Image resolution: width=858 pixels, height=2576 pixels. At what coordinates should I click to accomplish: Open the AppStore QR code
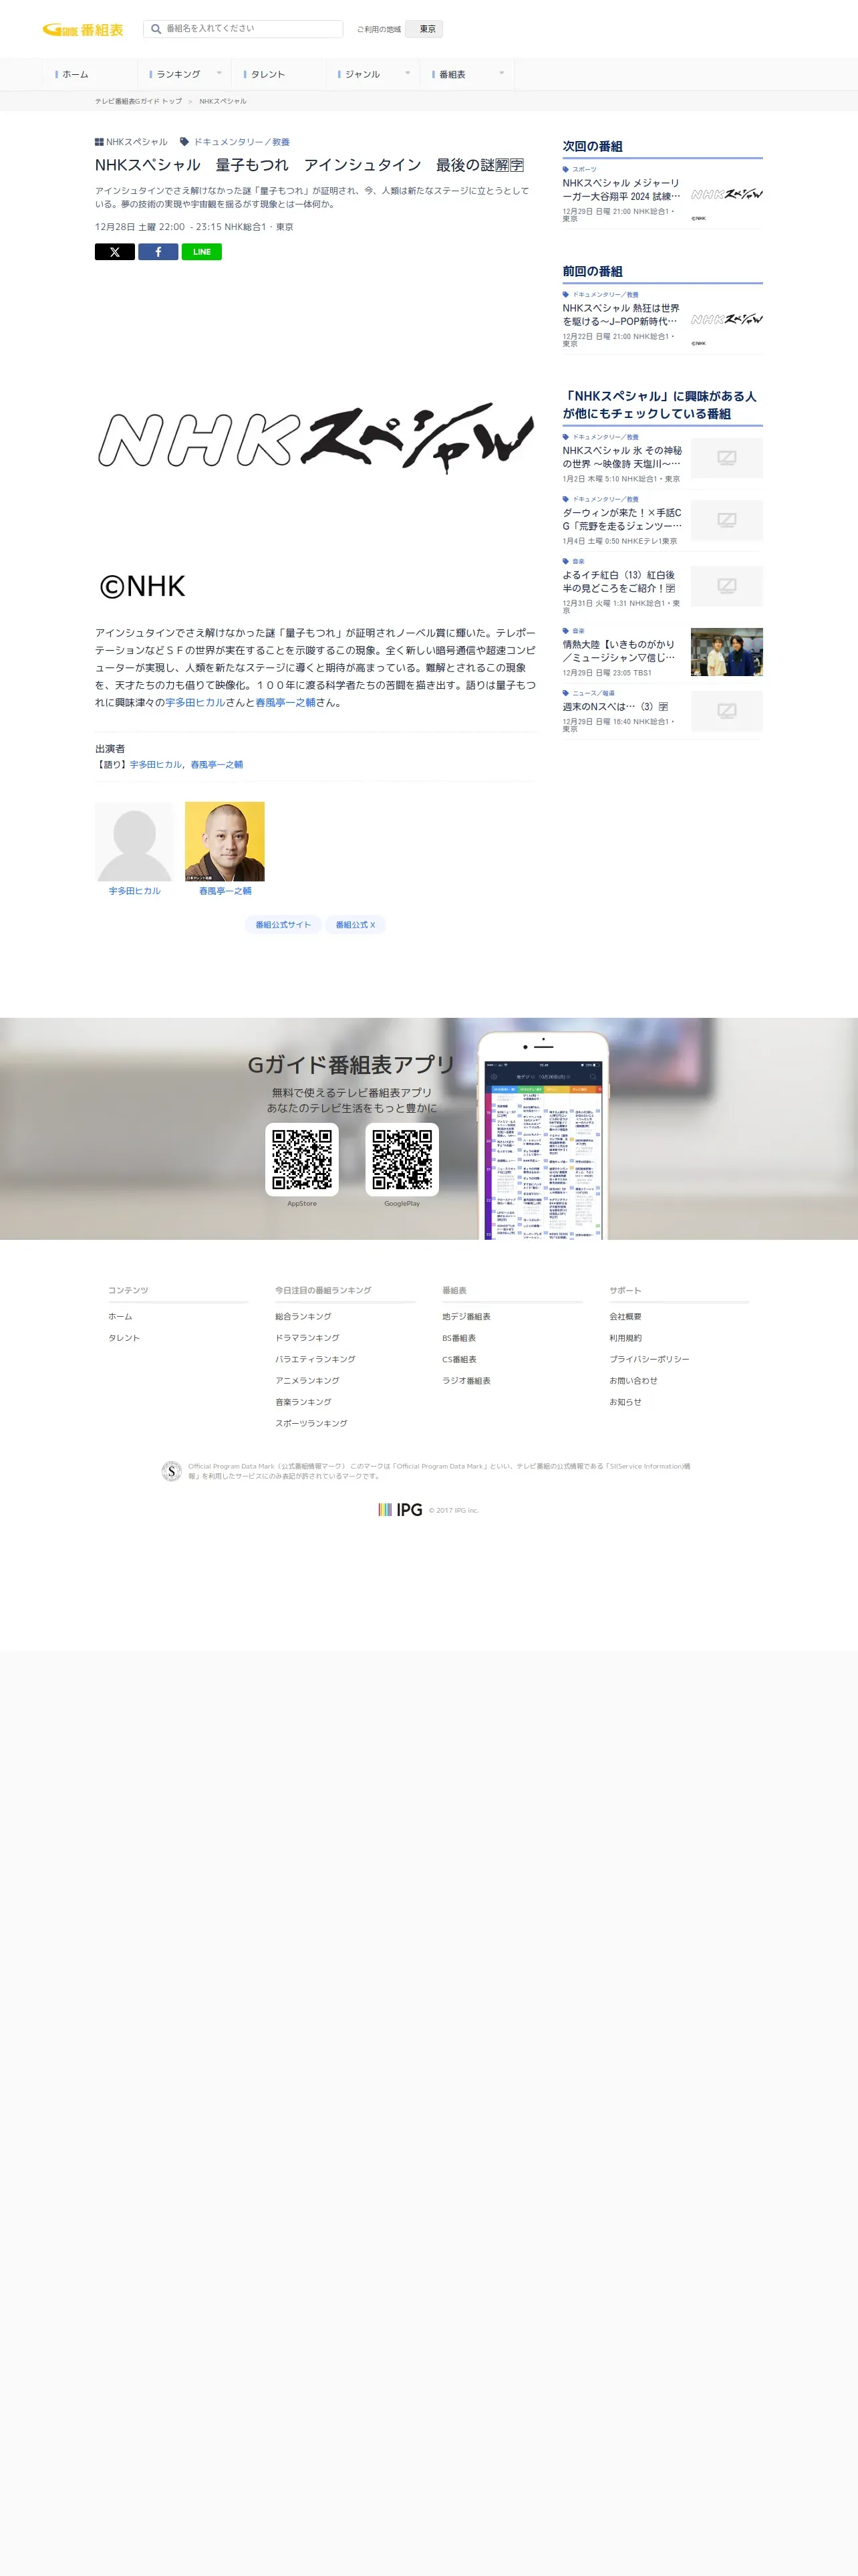coord(301,1159)
